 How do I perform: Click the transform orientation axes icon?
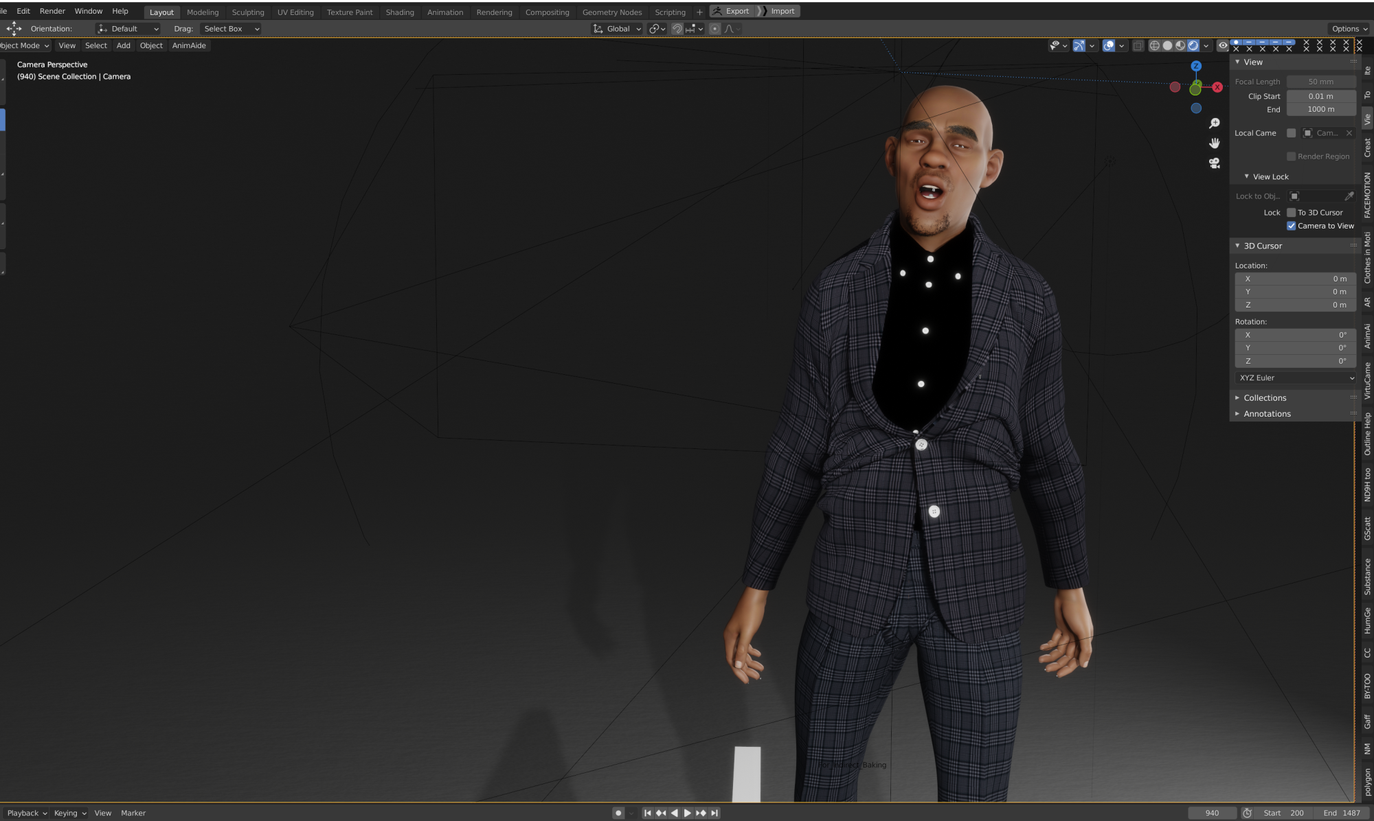point(598,29)
